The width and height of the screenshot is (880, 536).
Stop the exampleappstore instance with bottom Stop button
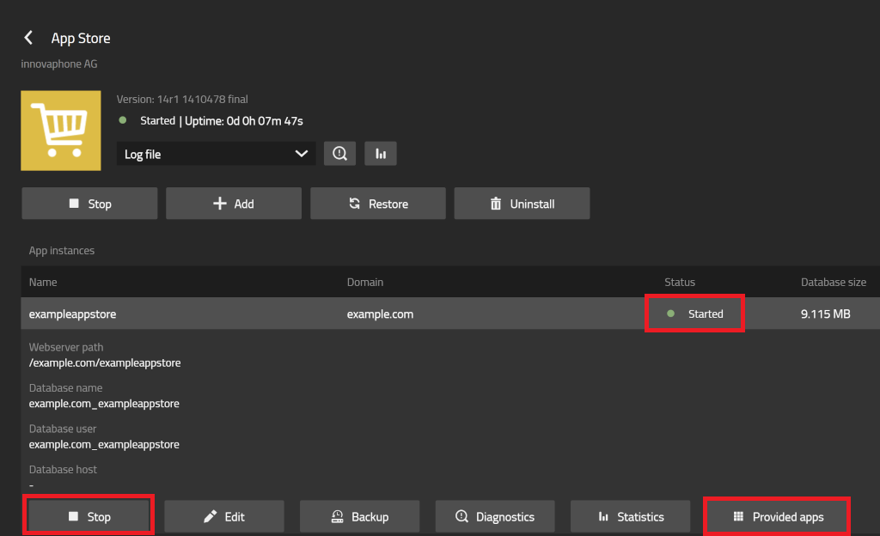pyautogui.click(x=89, y=516)
